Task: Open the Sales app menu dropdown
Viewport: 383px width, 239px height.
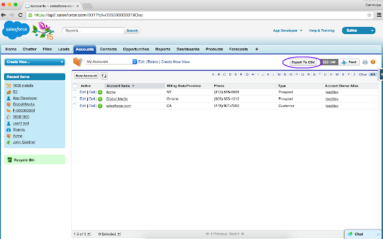Action: (x=358, y=30)
